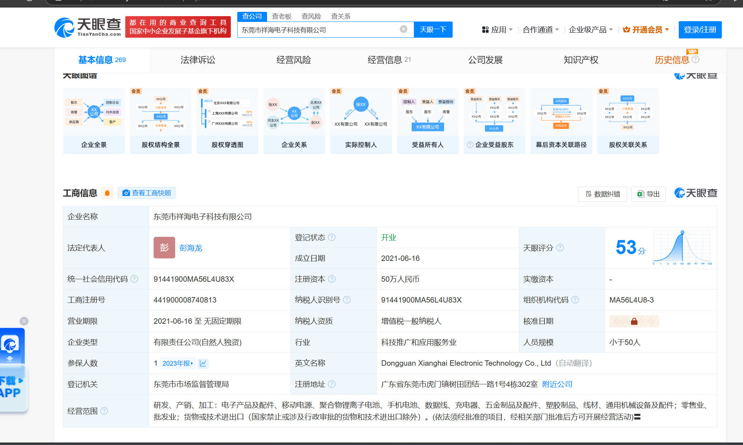The height and width of the screenshot is (445, 743).
Task: Click help icon next to 统一社会信用代码
Action: click(134, 279)
